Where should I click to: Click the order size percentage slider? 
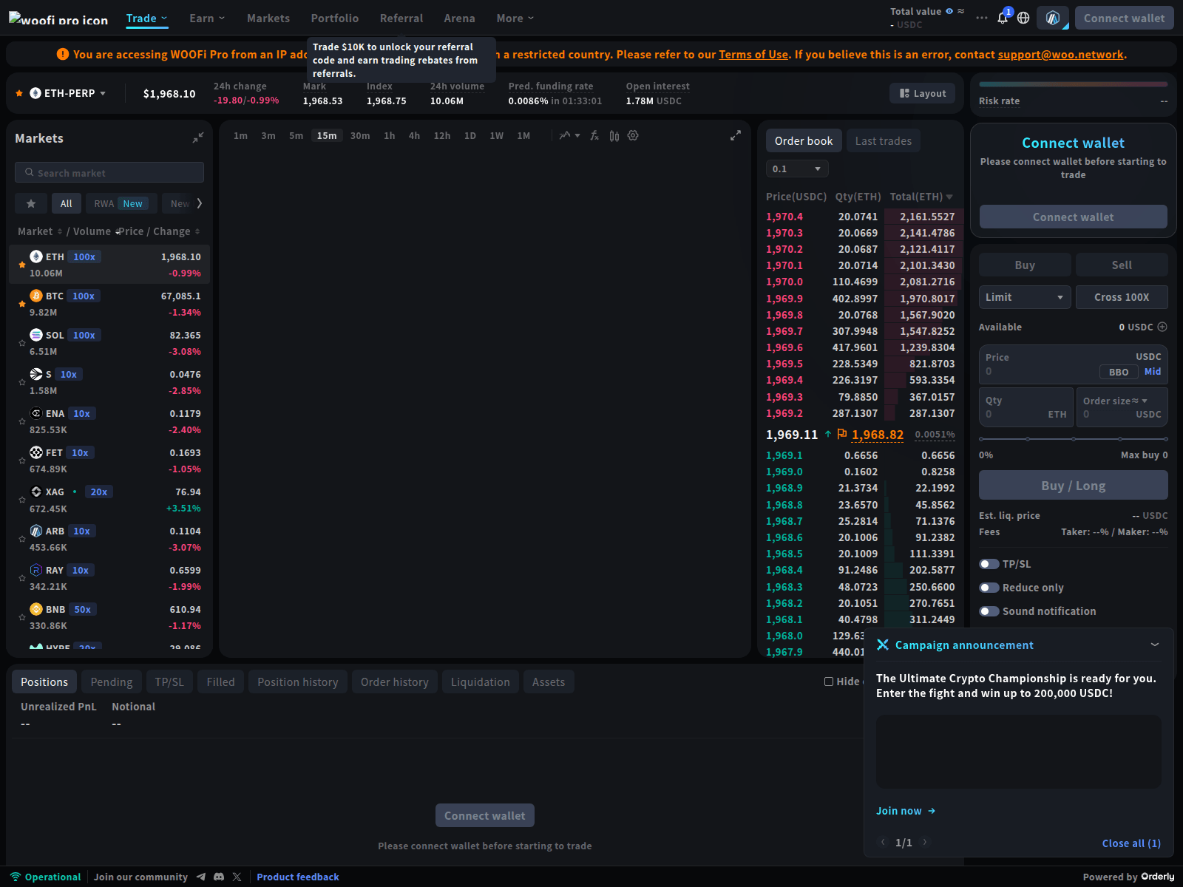coord(1073,439)
